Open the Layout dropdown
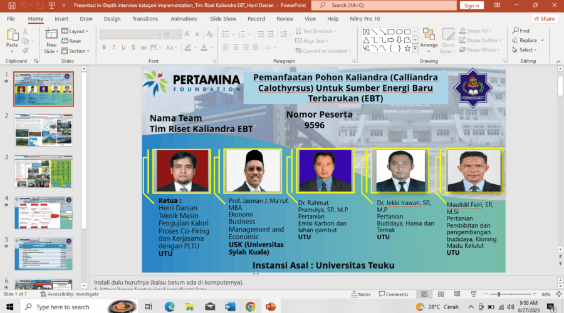This screenshot has width=564, height=313. (75, 31)
